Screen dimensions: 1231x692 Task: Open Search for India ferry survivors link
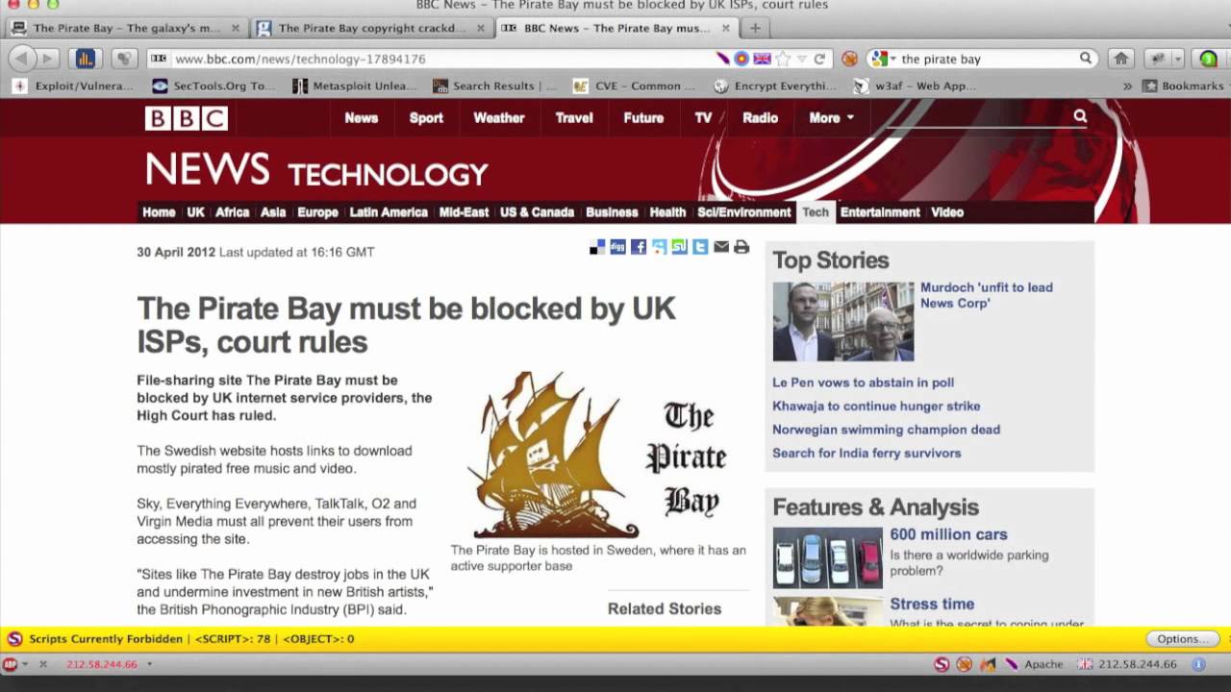click(867, 453)
